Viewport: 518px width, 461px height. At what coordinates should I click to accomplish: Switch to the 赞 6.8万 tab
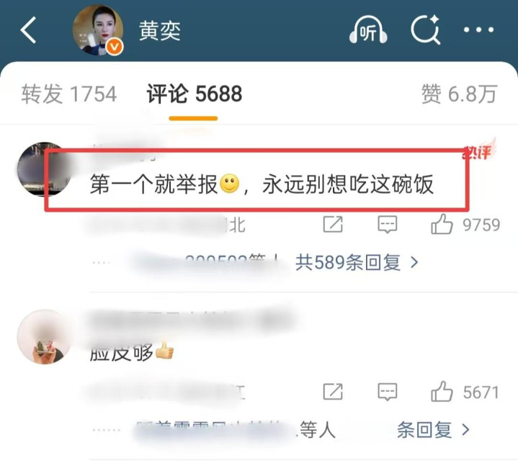(459, 94)
